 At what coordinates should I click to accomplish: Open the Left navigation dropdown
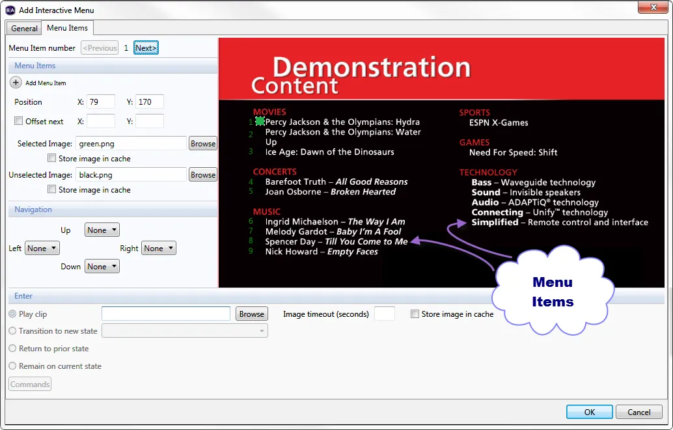pos(42,248)
